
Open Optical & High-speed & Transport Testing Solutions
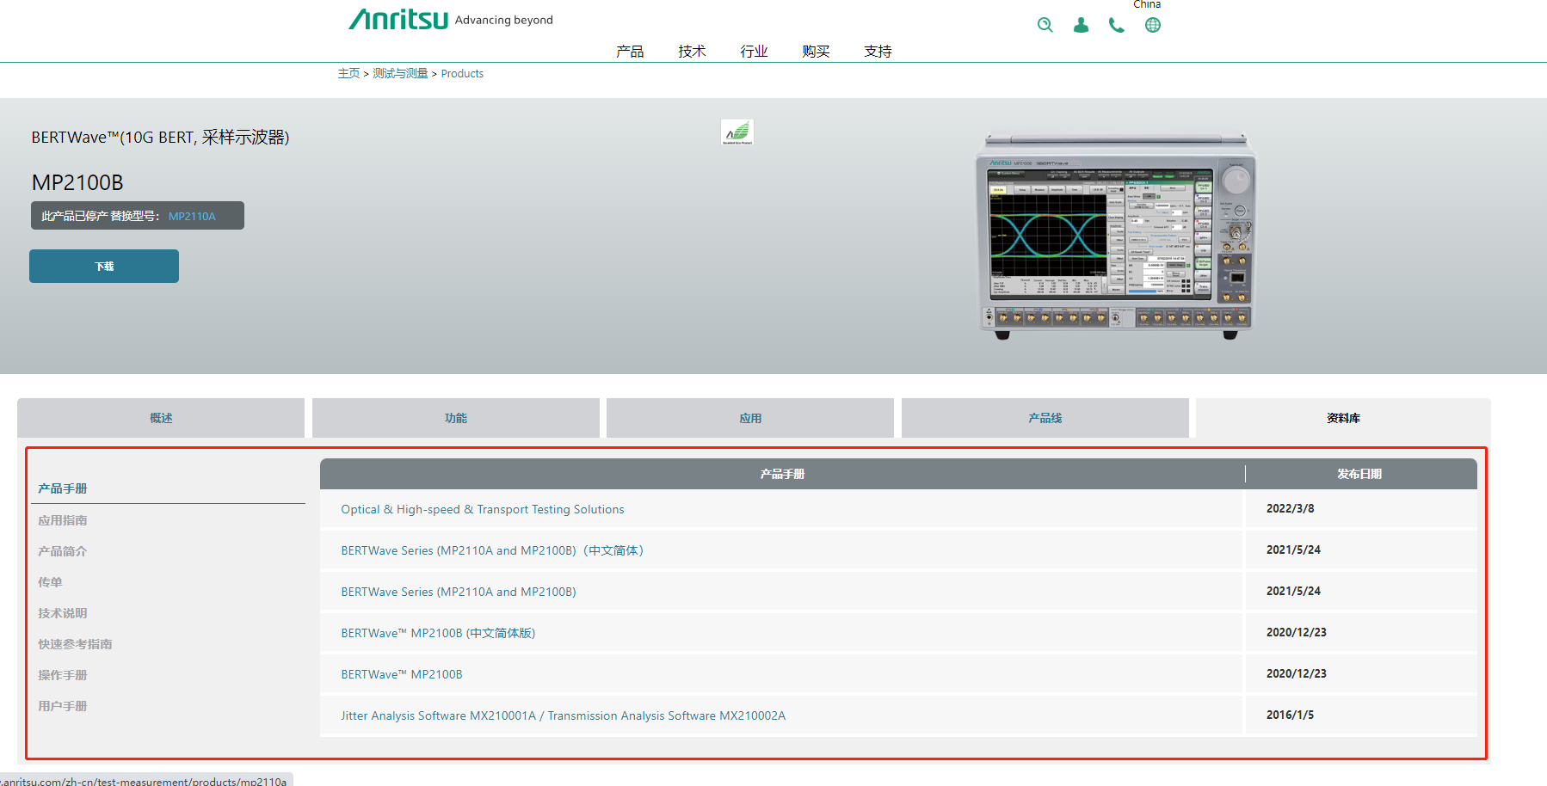tap(482, 509)
